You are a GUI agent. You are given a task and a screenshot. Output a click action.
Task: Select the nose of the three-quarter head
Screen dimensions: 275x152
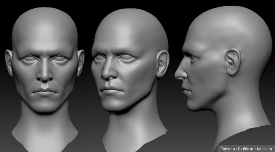(107, 72)
